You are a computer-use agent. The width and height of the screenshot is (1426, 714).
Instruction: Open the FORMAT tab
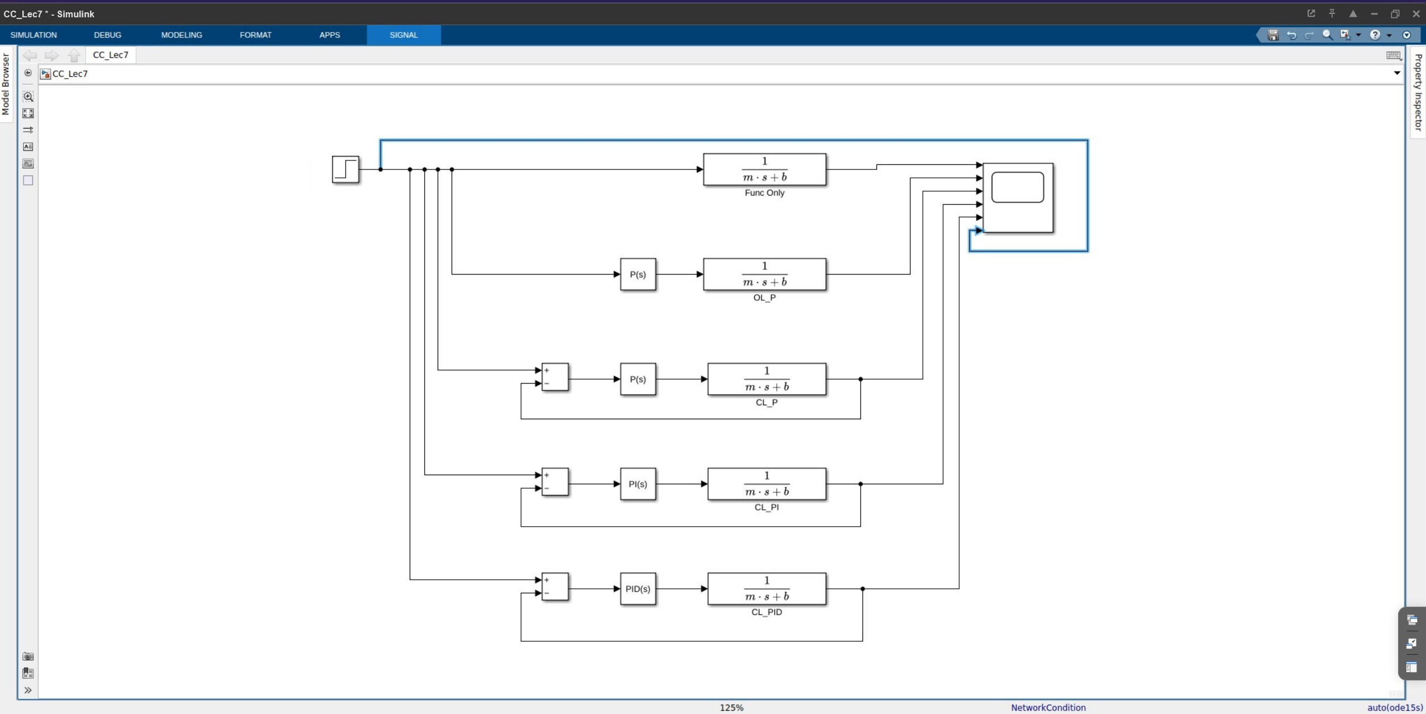pyautogui.click(x=255, y=35)
